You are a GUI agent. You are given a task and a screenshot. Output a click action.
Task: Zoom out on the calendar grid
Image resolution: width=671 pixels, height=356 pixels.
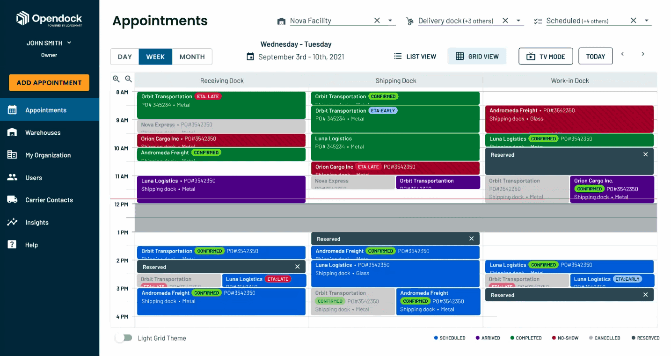coord(128,79)
